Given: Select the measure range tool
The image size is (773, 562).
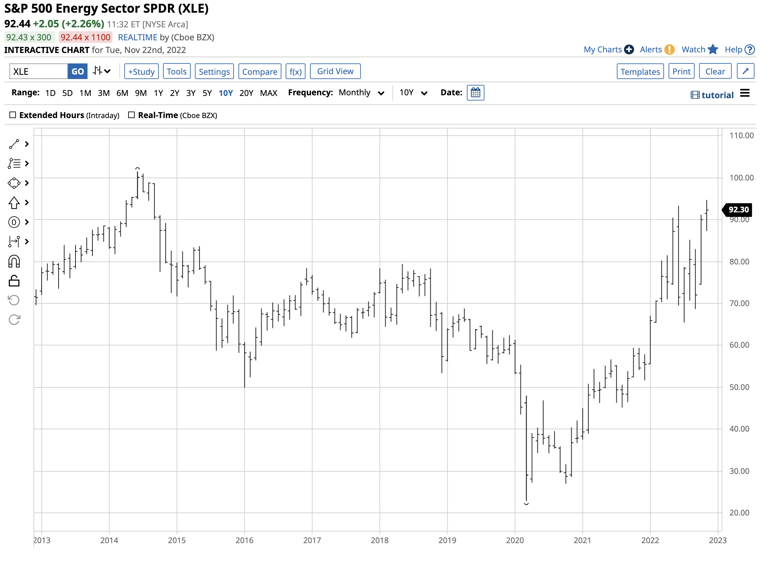Looking at the screenshot, I should pos(14,242).
